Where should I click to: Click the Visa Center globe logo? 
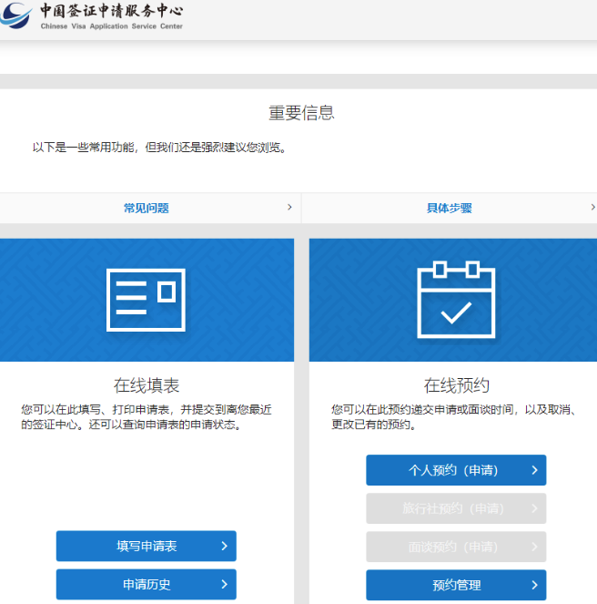coord(16,15)
